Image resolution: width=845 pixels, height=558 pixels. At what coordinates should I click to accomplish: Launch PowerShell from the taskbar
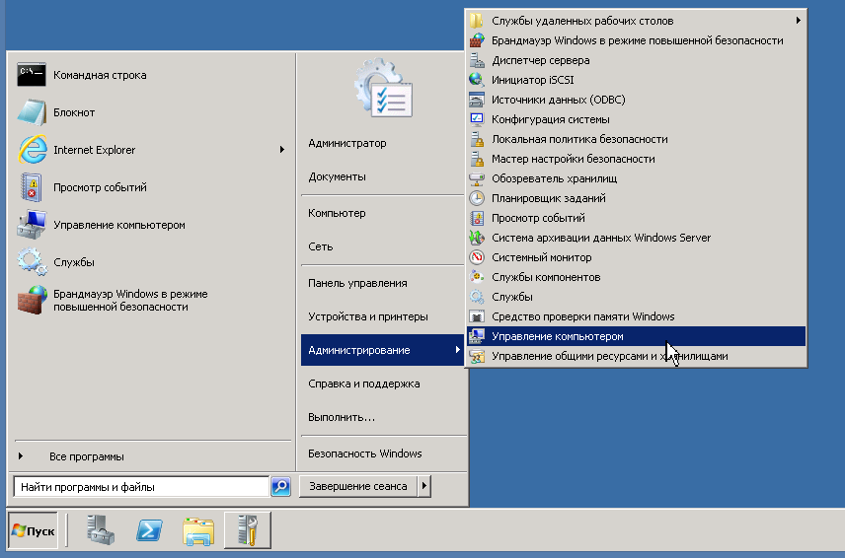tap(149, 530)
